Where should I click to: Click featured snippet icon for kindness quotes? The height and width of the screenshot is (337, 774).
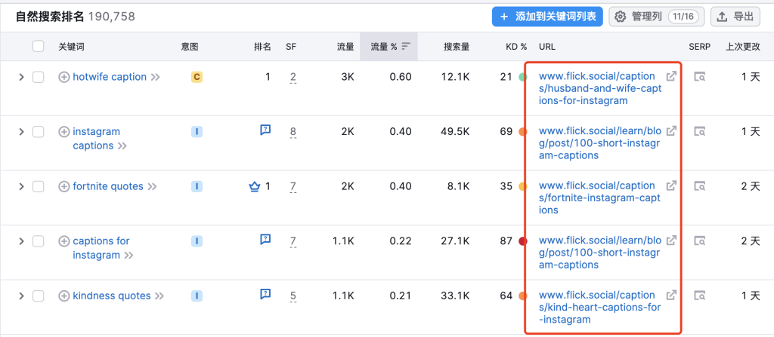click(265, 294)
